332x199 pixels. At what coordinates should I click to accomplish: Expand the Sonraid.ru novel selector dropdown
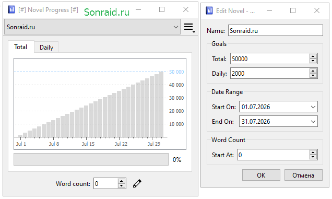(x=92, y=27)
